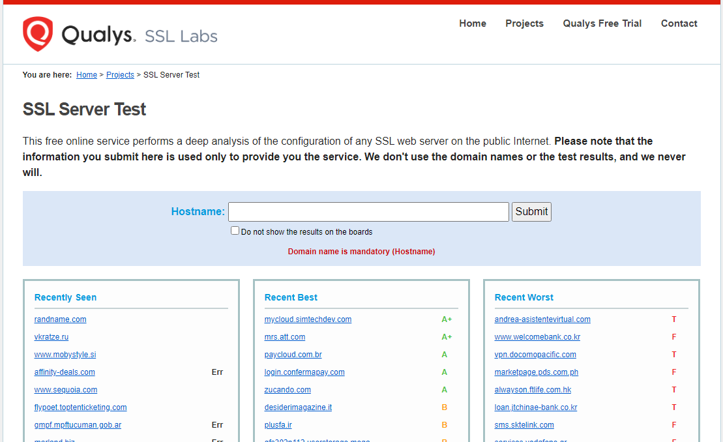Open Qualys Free Trial menu item
The height and width of the screenshot is (442, 723).
point(602,23)
